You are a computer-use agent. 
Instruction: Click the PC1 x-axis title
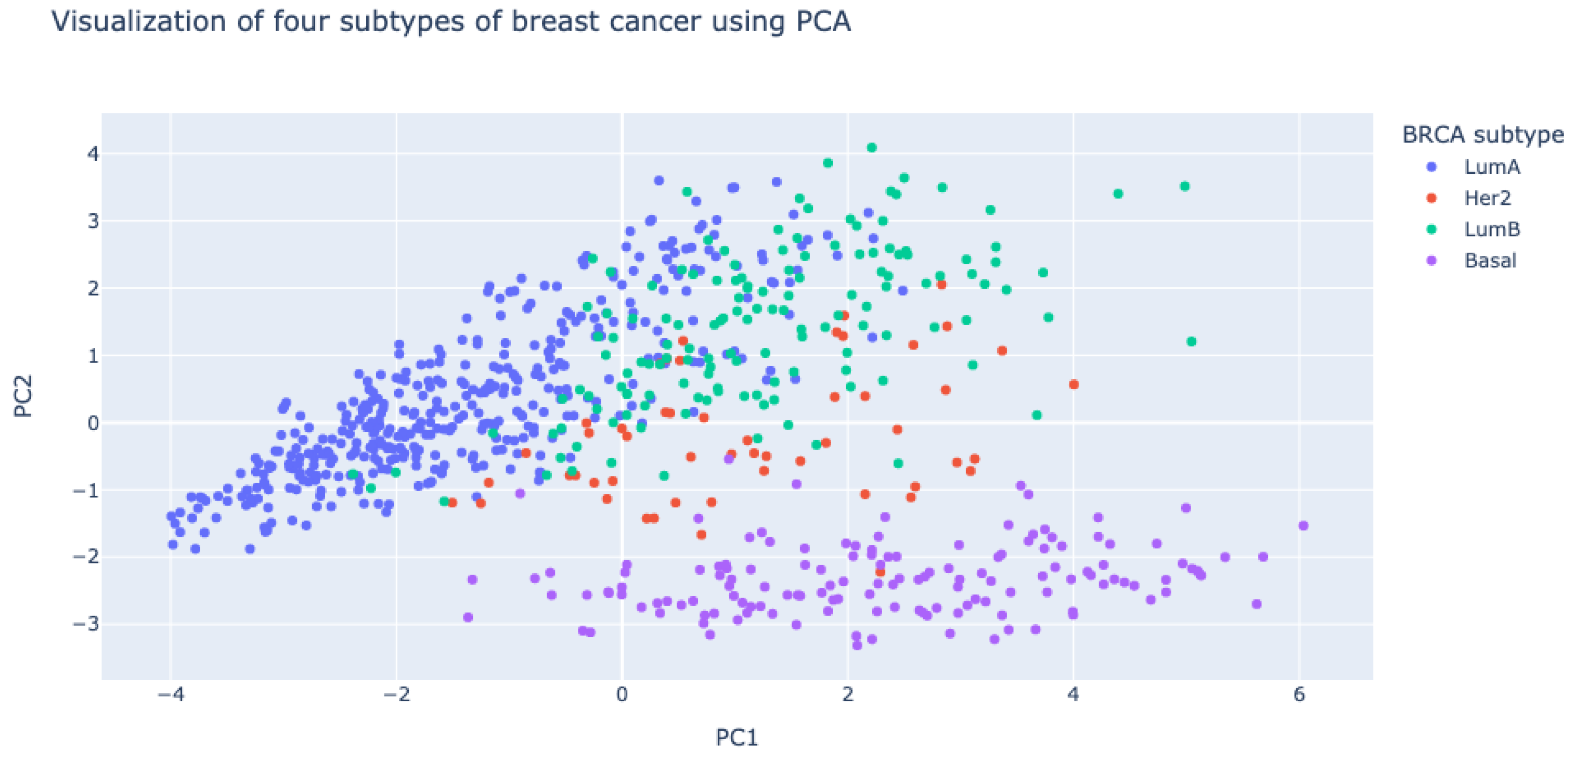737,737
